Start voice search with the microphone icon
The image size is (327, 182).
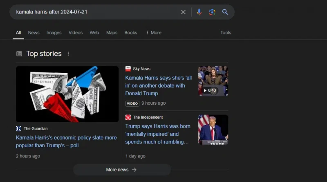(199, 12)
